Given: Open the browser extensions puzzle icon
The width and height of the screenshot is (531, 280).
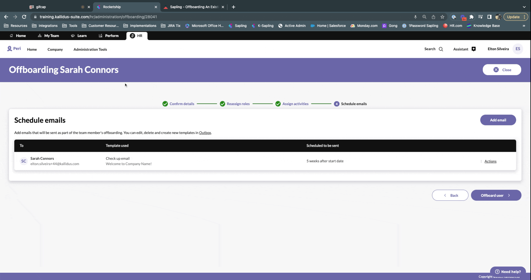Looking at the screenshot, I should click(472, 17).
